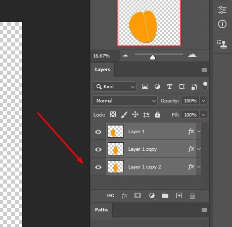Screen dimensions: 232x227
Task: Open Paths panel menu icon
Action: [204, 210]
